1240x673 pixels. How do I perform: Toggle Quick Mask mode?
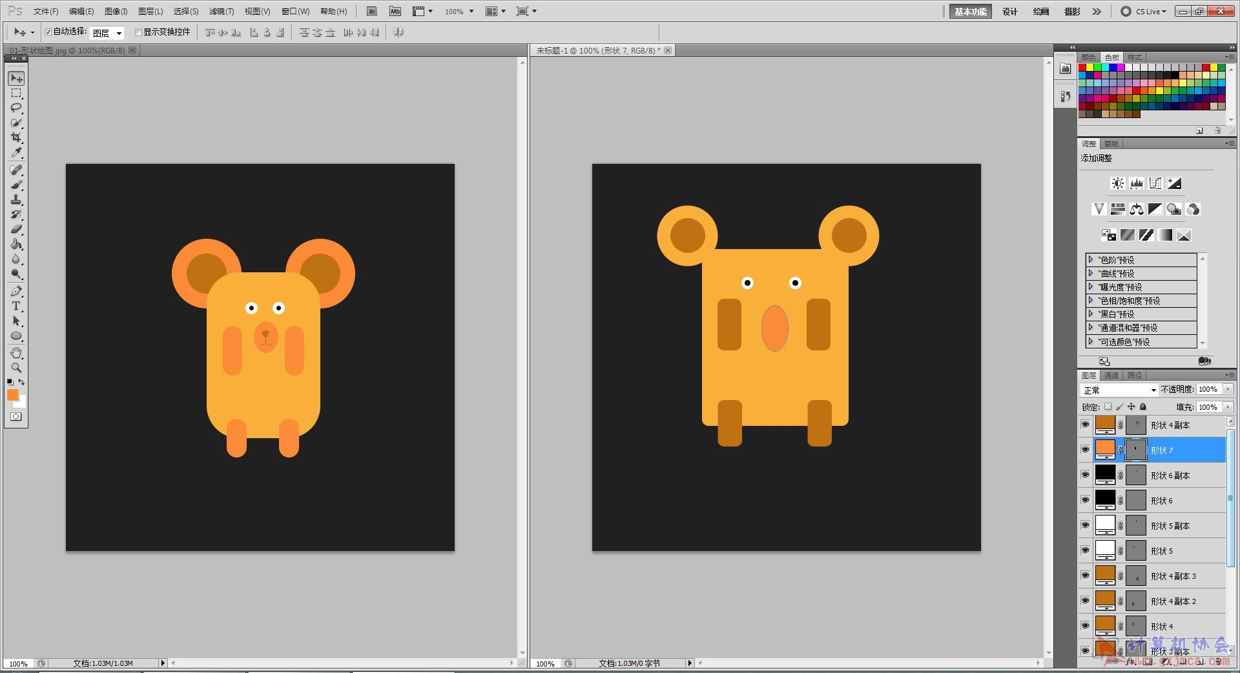coord(16,417)
